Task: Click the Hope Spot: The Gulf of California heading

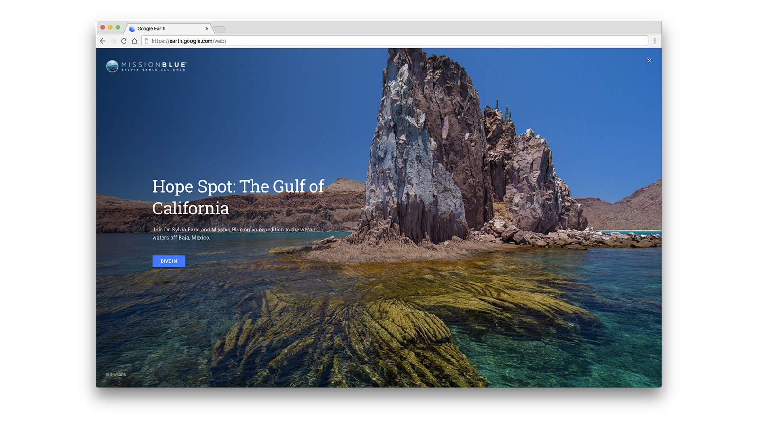Action: (238, 197)
